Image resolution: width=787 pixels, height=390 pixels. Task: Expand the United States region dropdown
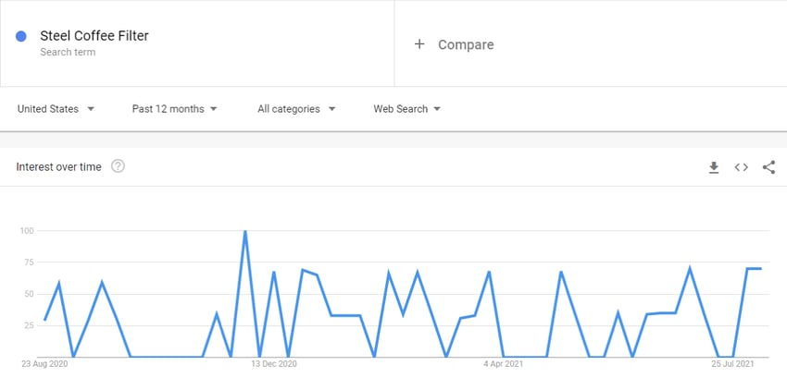pos(56,109)
